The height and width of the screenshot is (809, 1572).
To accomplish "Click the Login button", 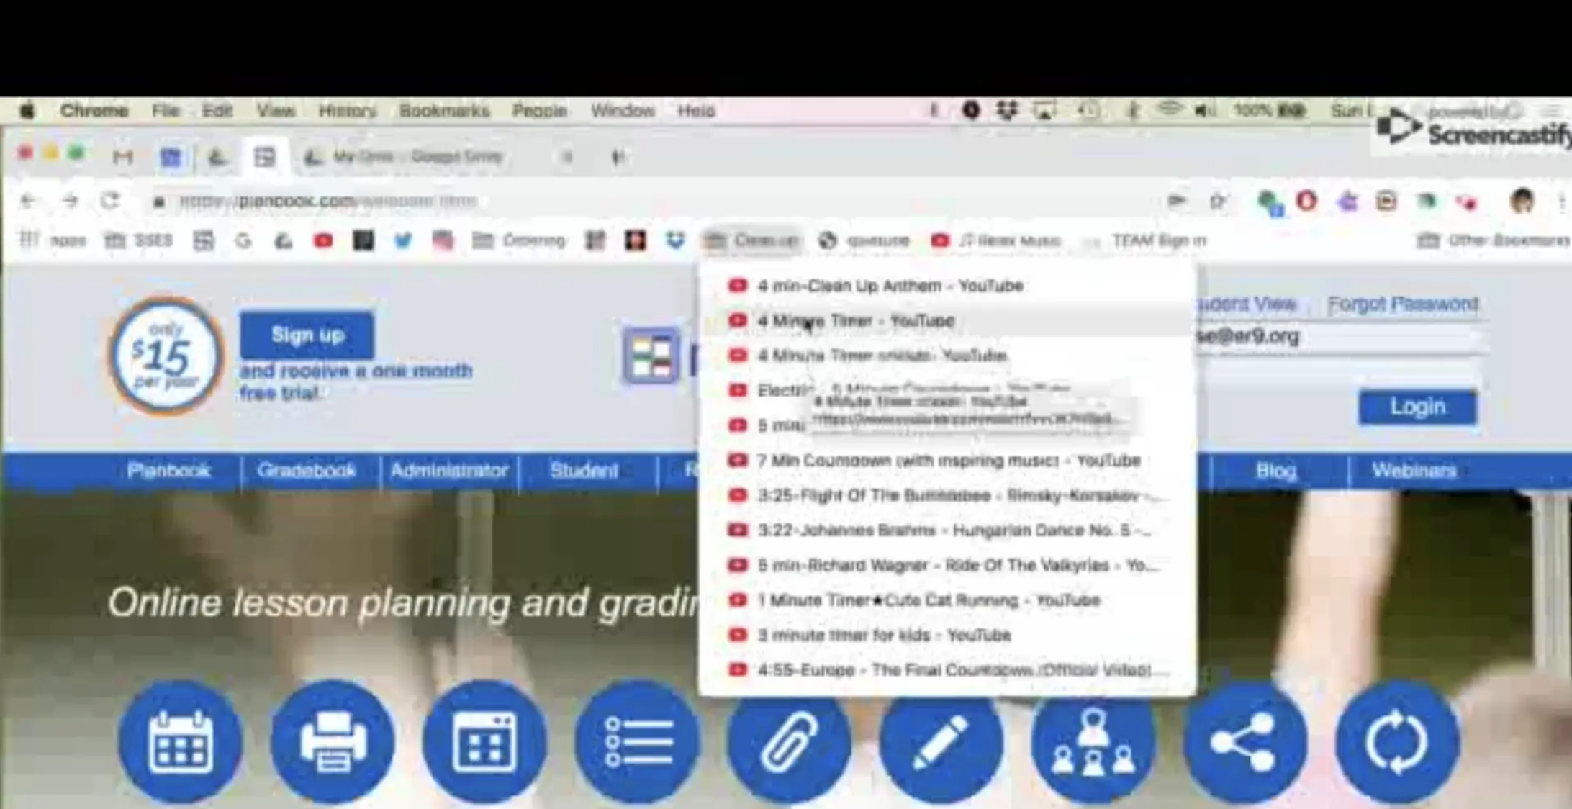I will 1417,407.
